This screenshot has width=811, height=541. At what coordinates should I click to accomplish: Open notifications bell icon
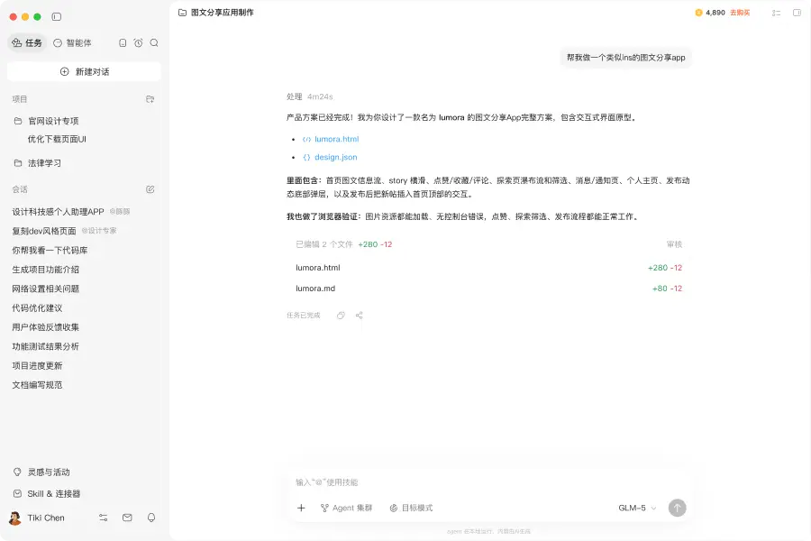pyautogui.click(x=151, y=518)
